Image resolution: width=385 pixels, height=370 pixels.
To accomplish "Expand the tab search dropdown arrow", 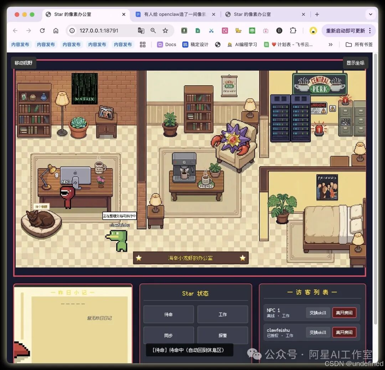I will [x=370, y=15].
